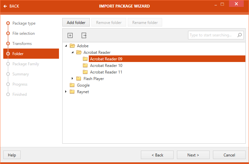Select the Package Family step
This screenshot has height=164, width=249.
point(26,64)
